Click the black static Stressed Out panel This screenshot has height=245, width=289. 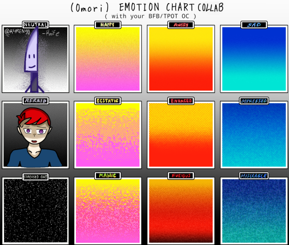(x=36, y=211)
